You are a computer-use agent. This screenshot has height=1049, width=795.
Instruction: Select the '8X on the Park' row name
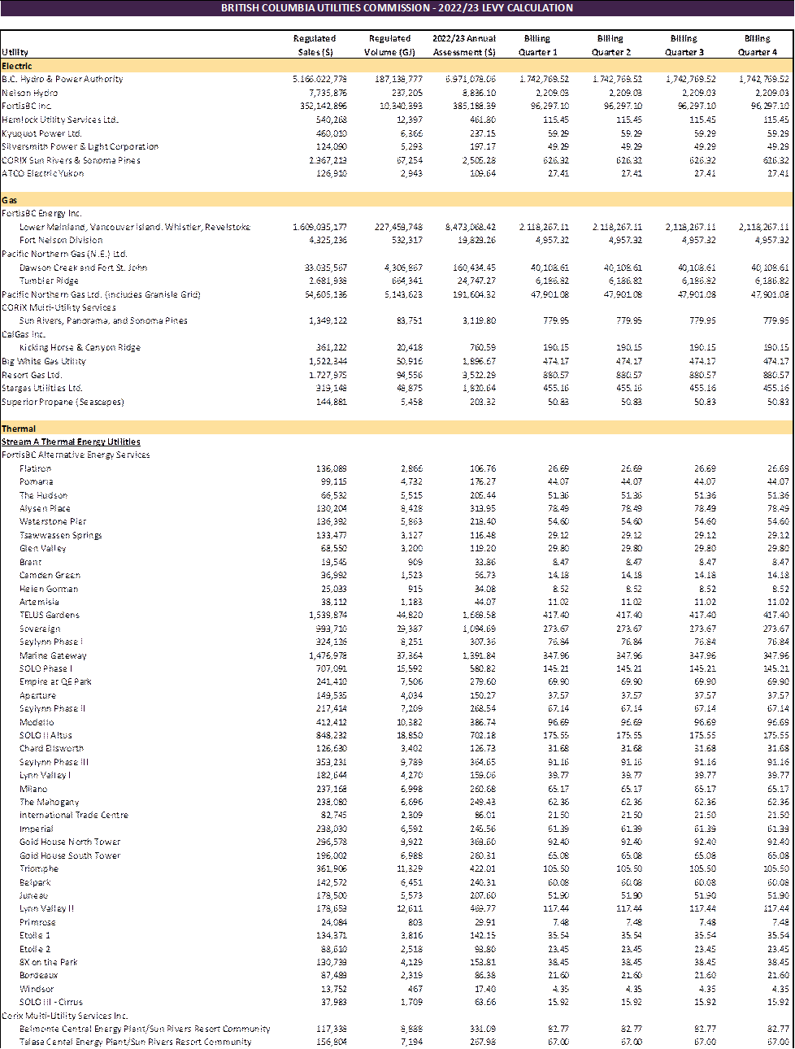[x=49, y=962]
